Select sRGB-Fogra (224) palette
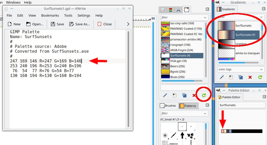This screenshot has height=145, width=267. click(x=182, y=50)
